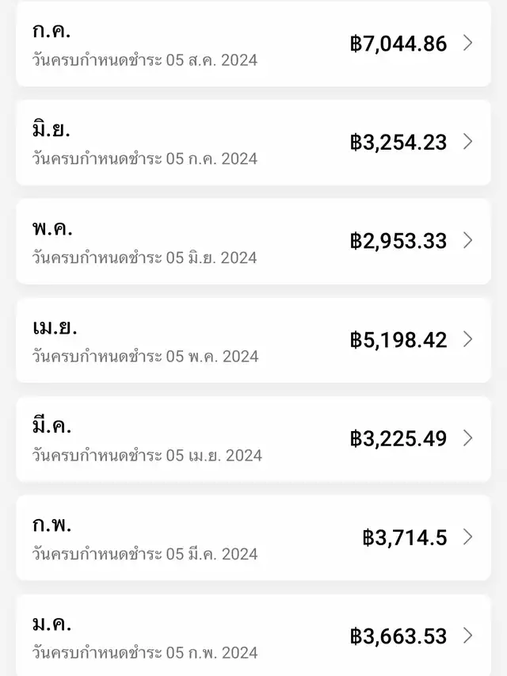Tap the ฿2,953.33 amount
Viewport: 507px width, 676px height.
(398, 241)
